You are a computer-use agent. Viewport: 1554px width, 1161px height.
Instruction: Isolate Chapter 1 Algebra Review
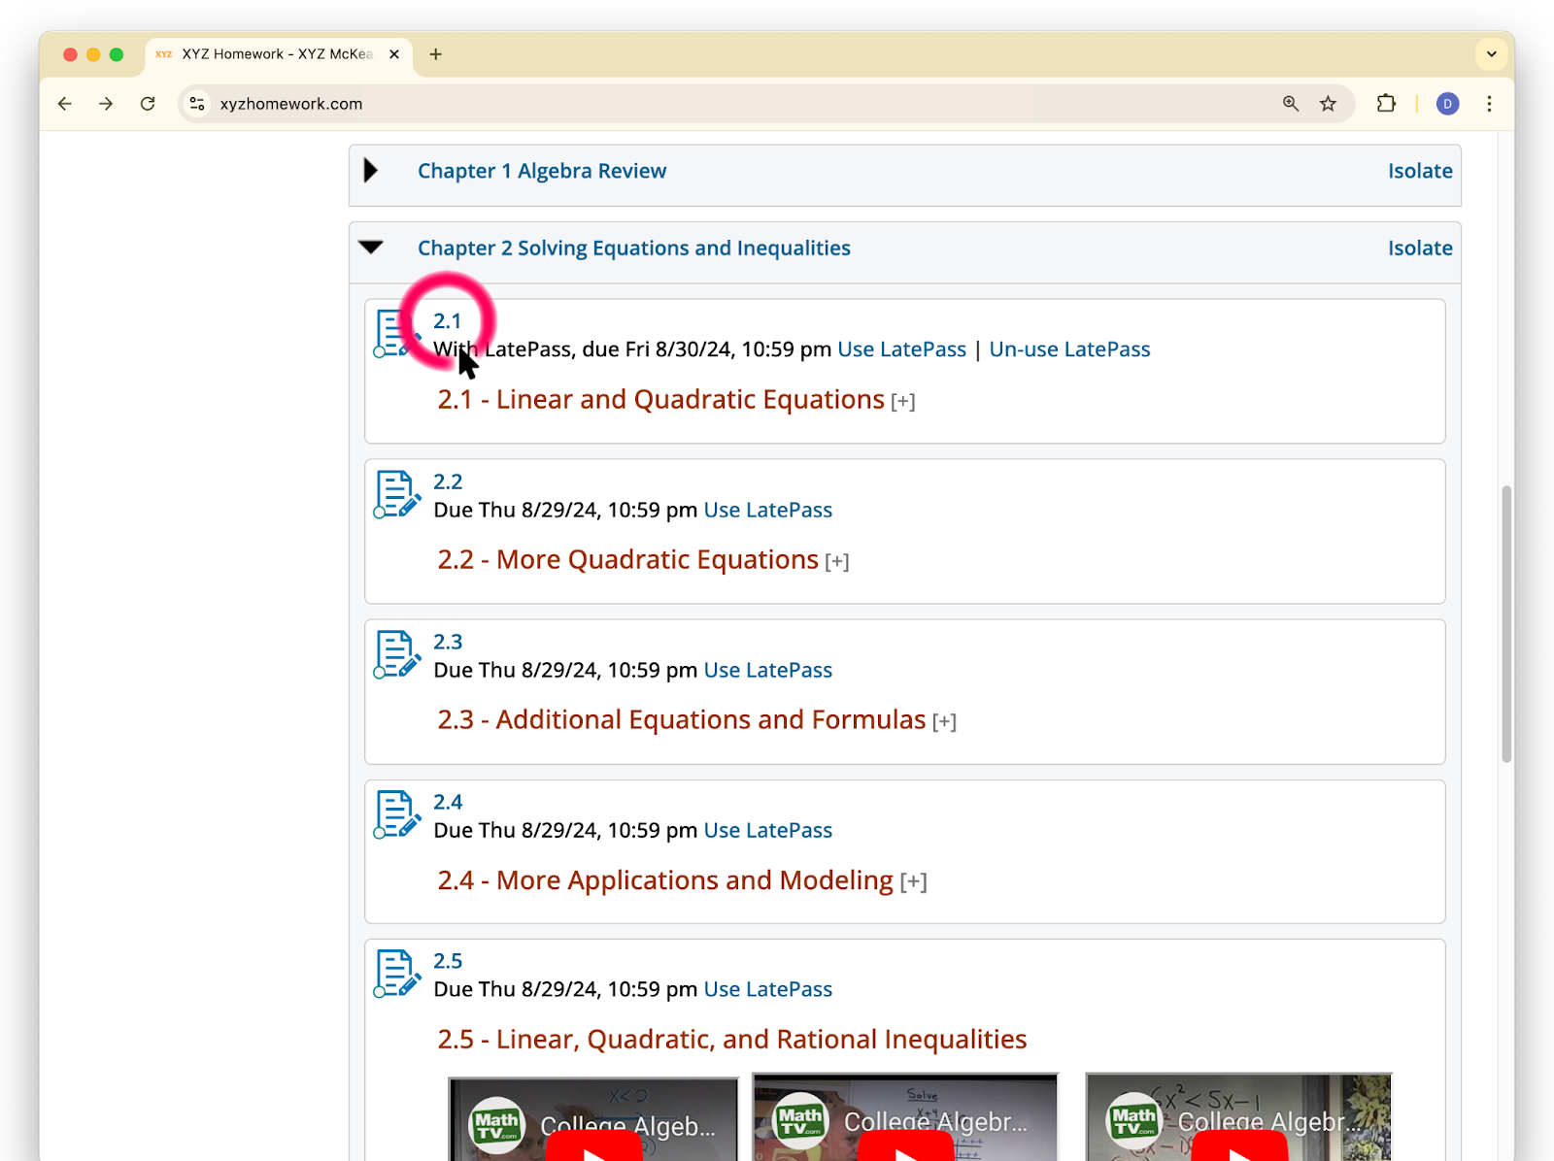pyautogui.click(x=1420, y=171)
